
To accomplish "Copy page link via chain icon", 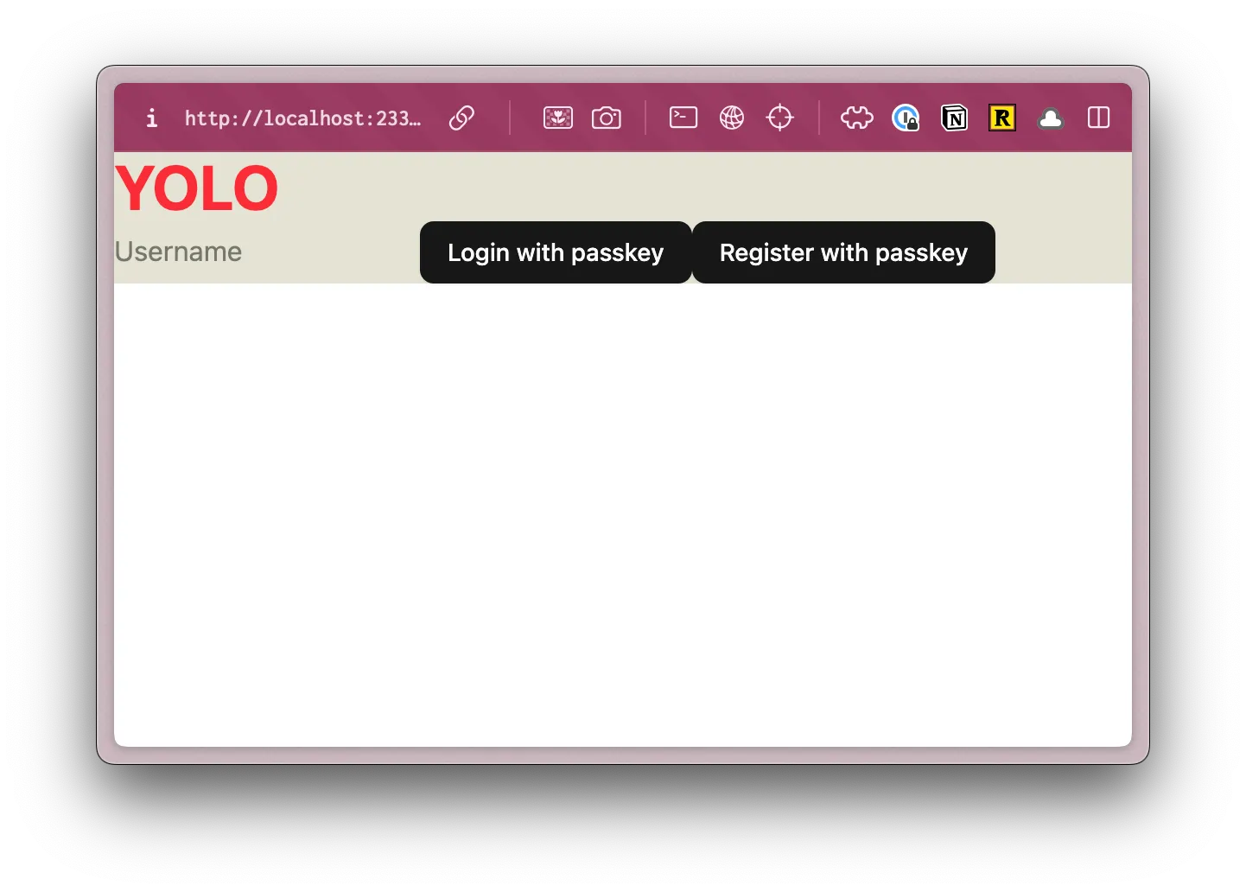I will point(461,118).
